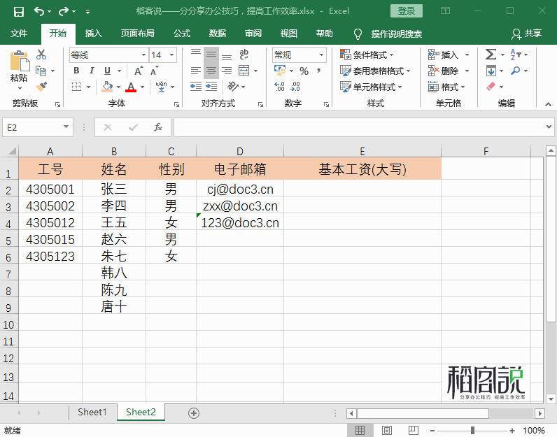The width and height of the screenshot is (557, 437).
Task: Switch to Page Layout view
Action: click(x=387, y=430)
